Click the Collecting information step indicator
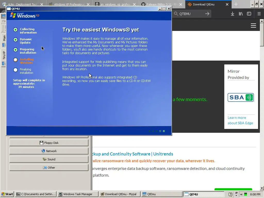This screenshot has width=264, height=198. (15, 30)
